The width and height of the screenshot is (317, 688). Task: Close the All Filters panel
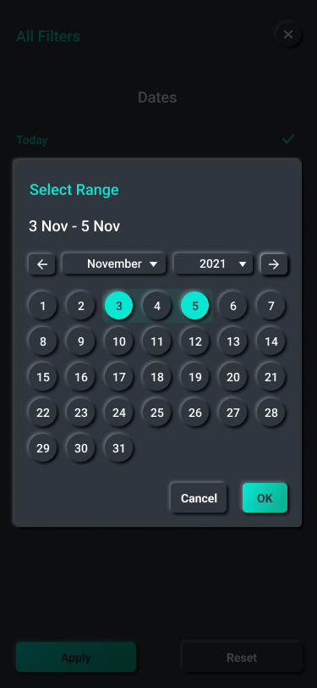click(288, 34)
